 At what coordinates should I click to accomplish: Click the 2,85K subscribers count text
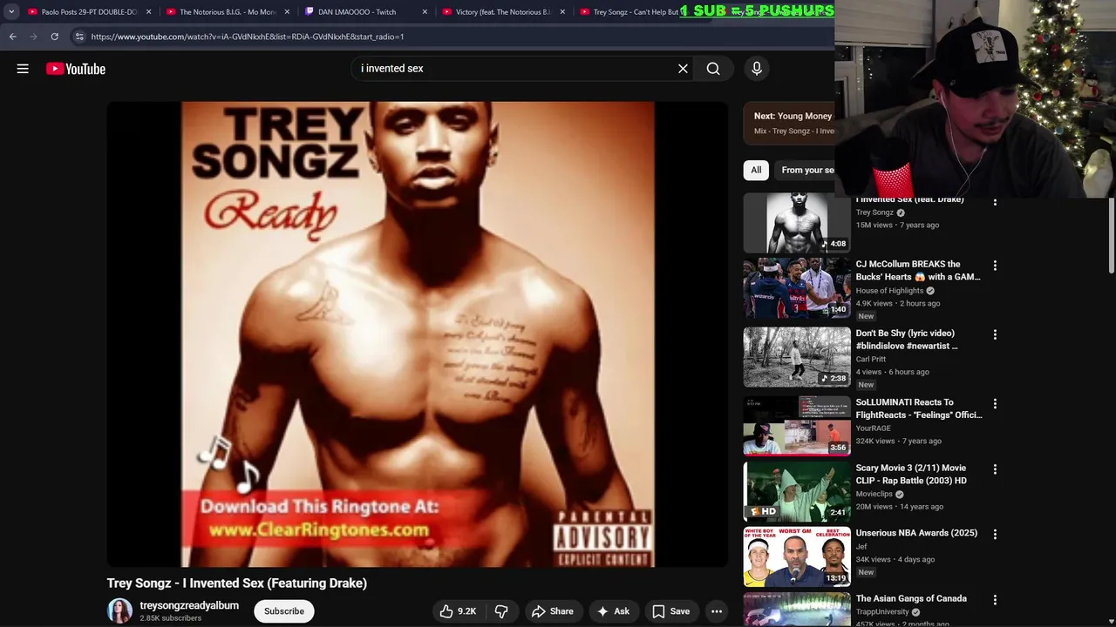(171, 618)
